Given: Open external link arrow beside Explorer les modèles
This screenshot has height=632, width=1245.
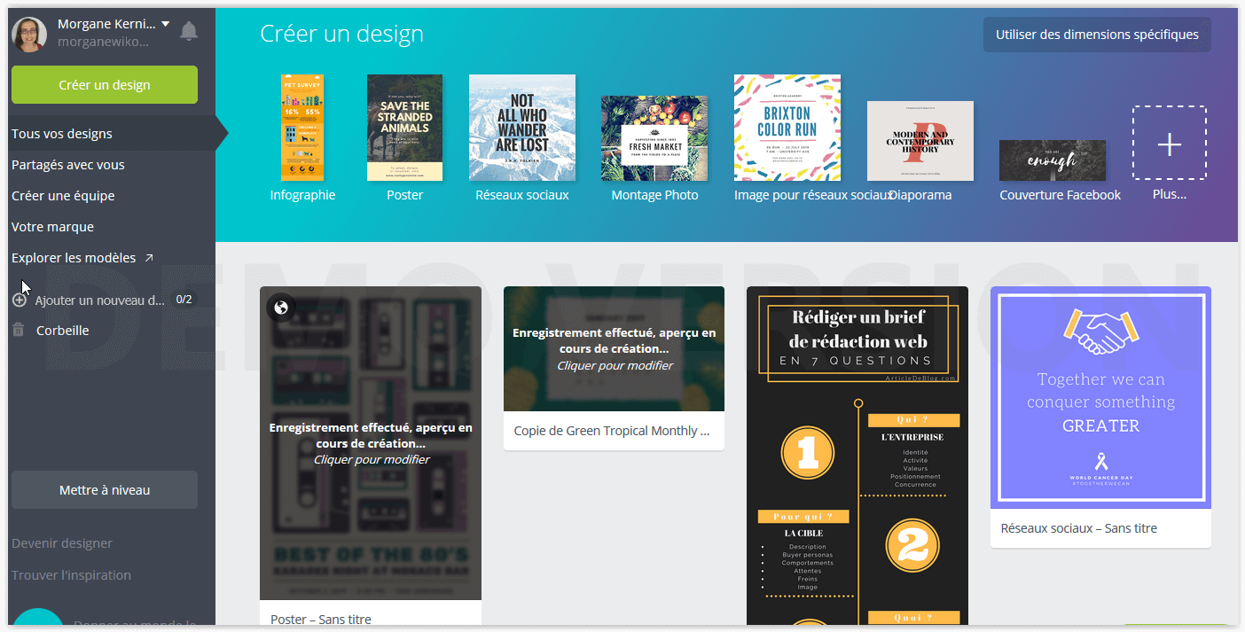Looking at the screenshot, I should [x=149, y=258].
